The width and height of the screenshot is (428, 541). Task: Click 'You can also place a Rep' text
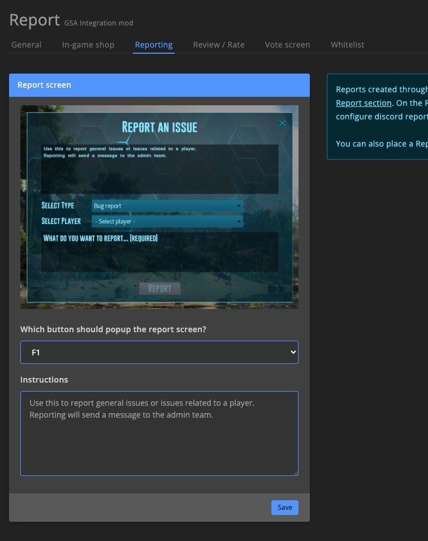[382, 144]
